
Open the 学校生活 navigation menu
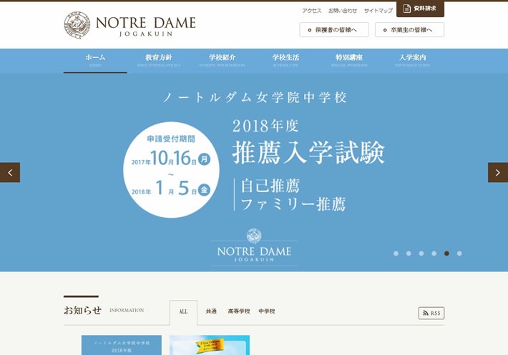285,61
